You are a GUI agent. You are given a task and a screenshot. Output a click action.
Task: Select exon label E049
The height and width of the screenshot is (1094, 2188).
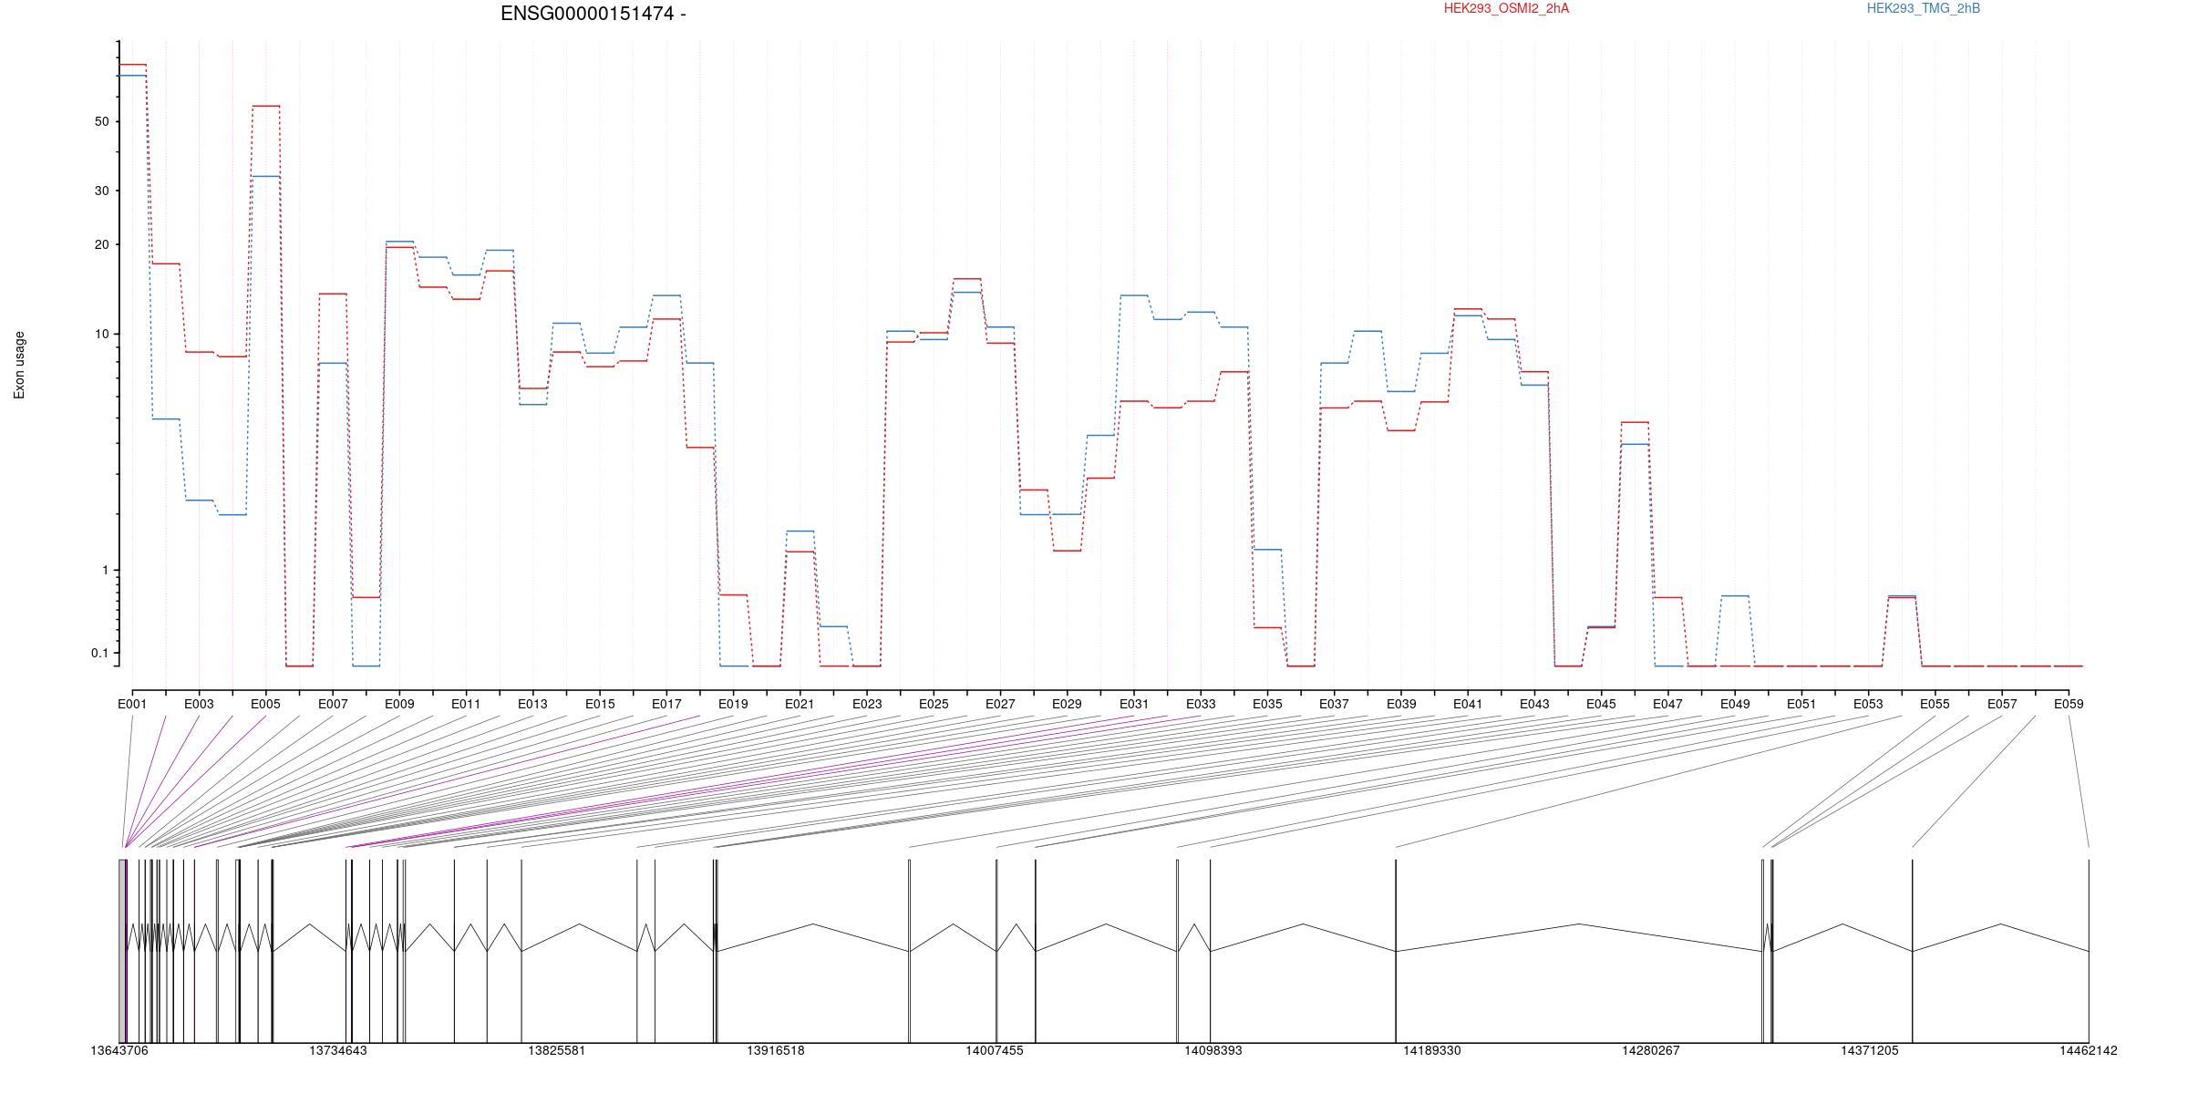point(1735,704)
